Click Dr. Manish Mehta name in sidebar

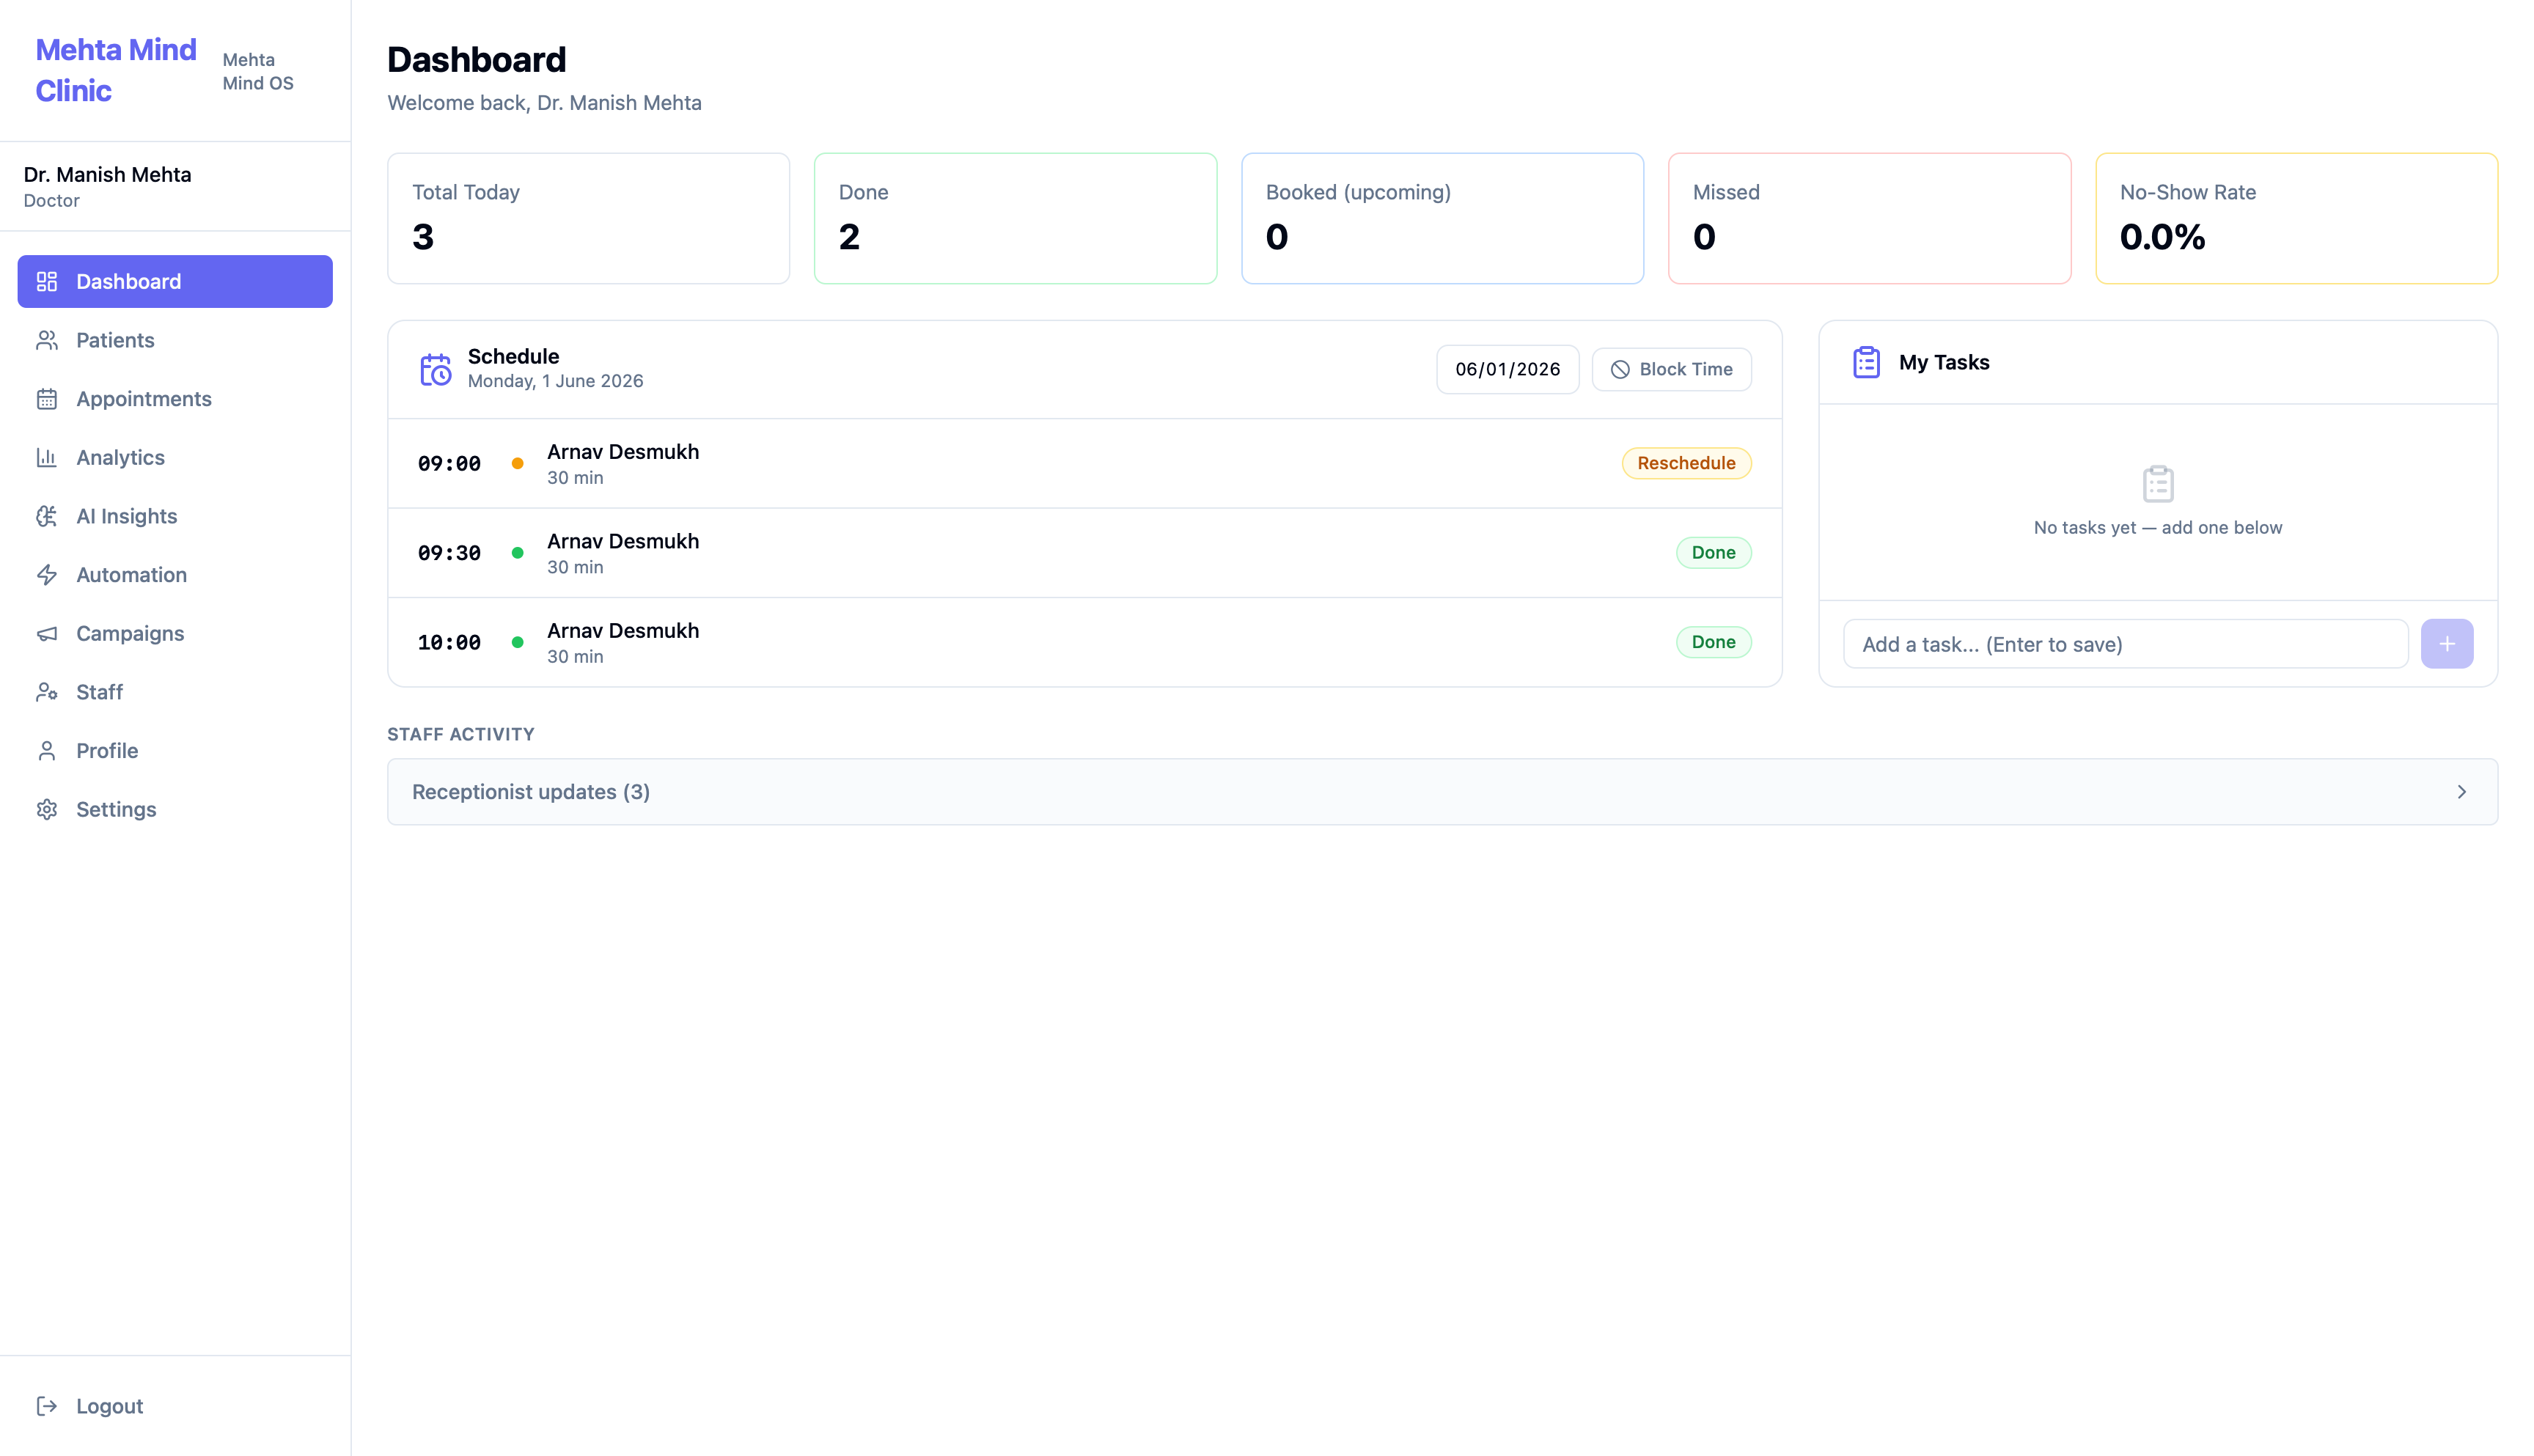click(x=108, y=175)
